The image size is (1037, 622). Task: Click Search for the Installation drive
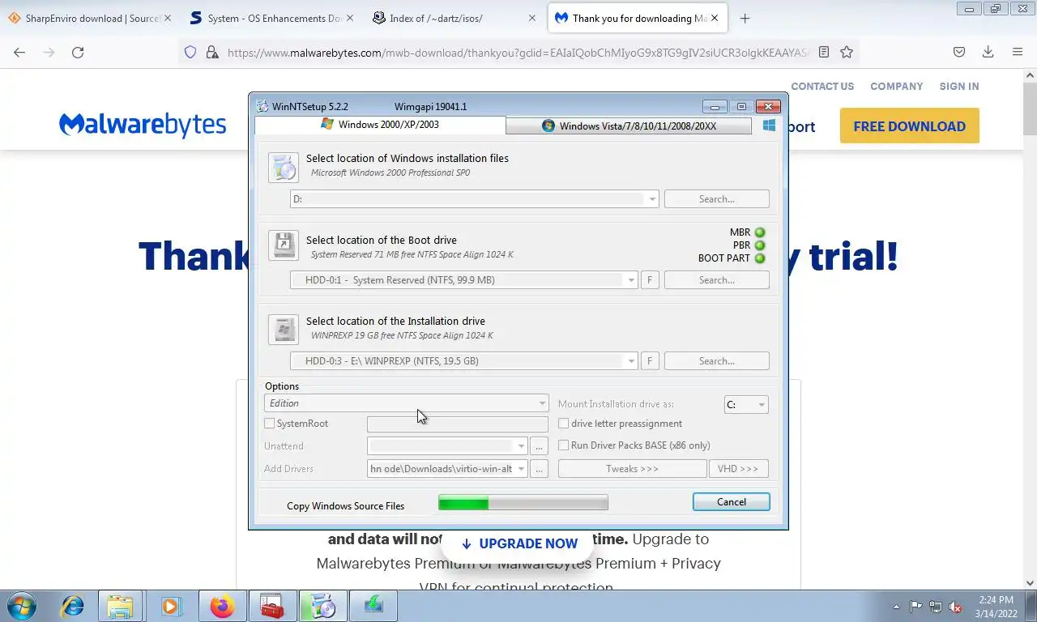tap(717, 361)
